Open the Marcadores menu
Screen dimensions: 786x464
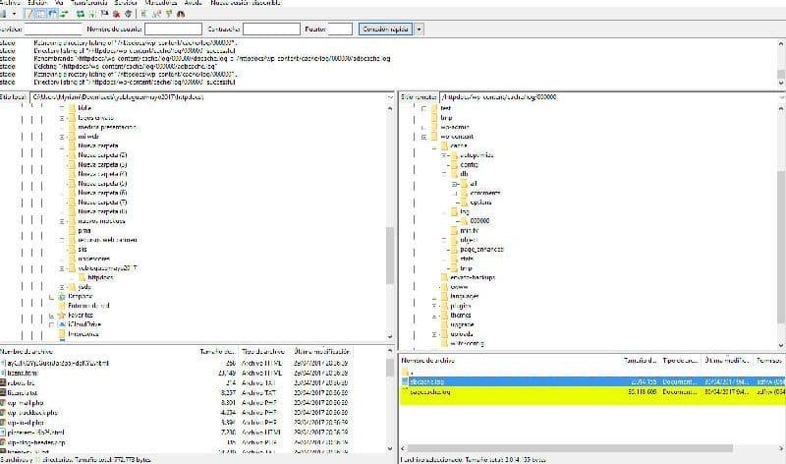click(161, 3)
